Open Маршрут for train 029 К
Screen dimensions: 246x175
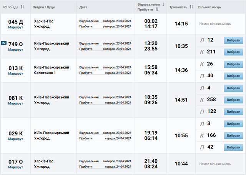click(x=15, y=139)
